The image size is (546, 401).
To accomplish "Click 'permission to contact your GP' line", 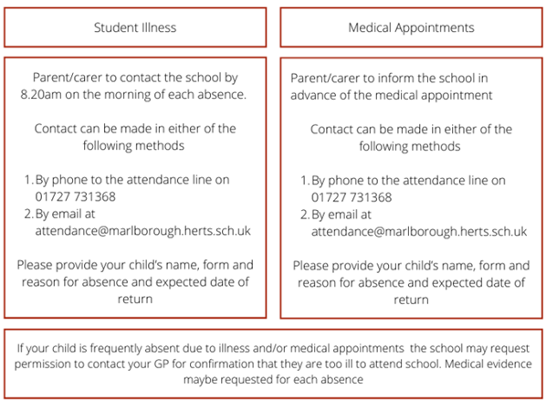I will point(273,364).
